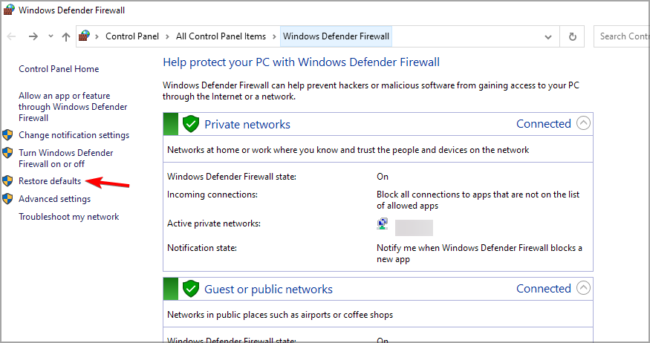The image size is (650, 343).
Task: Select All Control Panel Items breadcrumb
Action: click(221, 36)
